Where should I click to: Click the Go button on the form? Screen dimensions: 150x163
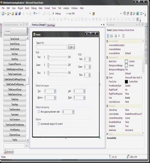pyautogui.click(x=71, y=47)
